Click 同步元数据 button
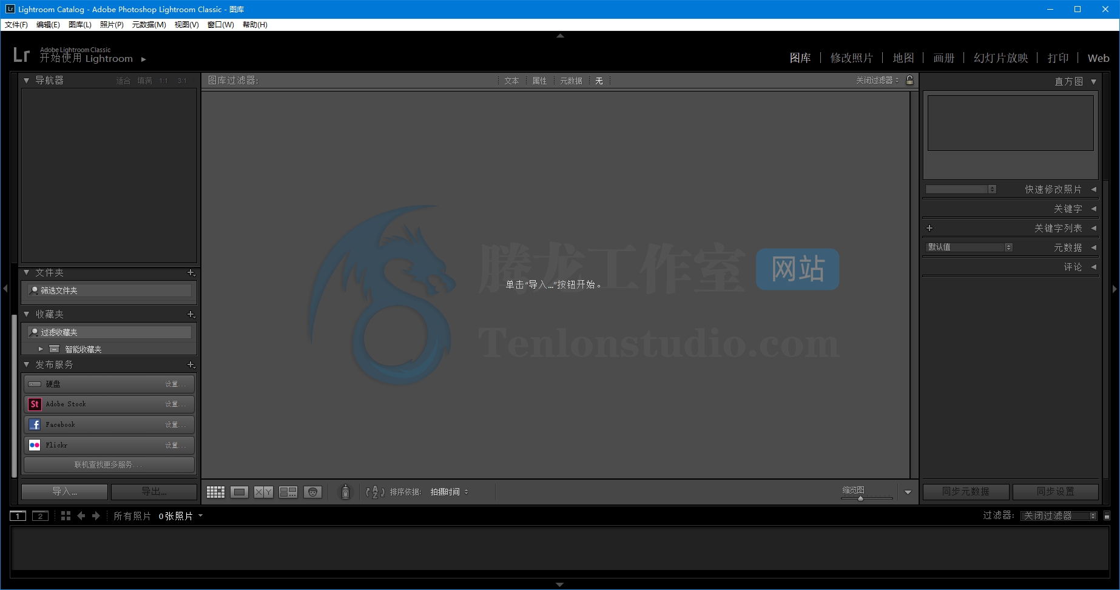The height and width of the screenshot is (590, 1120). [x=966, y=492]
